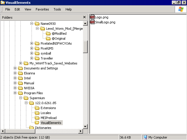
Task: Expand the Elsanna folder
Action: [15, 73]
